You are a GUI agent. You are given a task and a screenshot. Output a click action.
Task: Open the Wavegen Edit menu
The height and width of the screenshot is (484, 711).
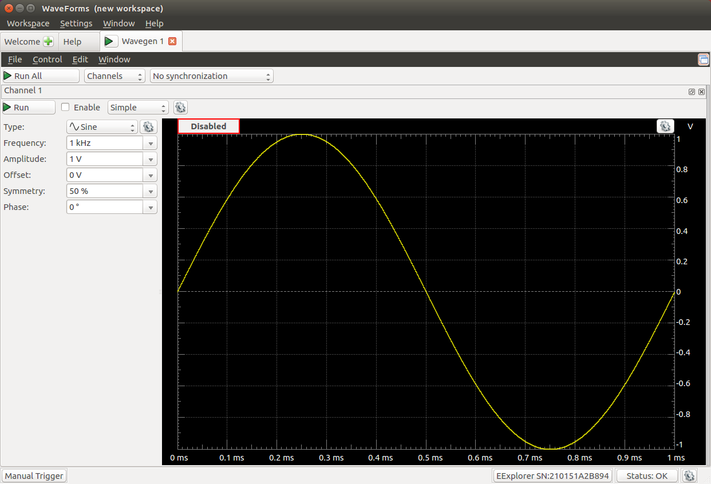[80, 59]
